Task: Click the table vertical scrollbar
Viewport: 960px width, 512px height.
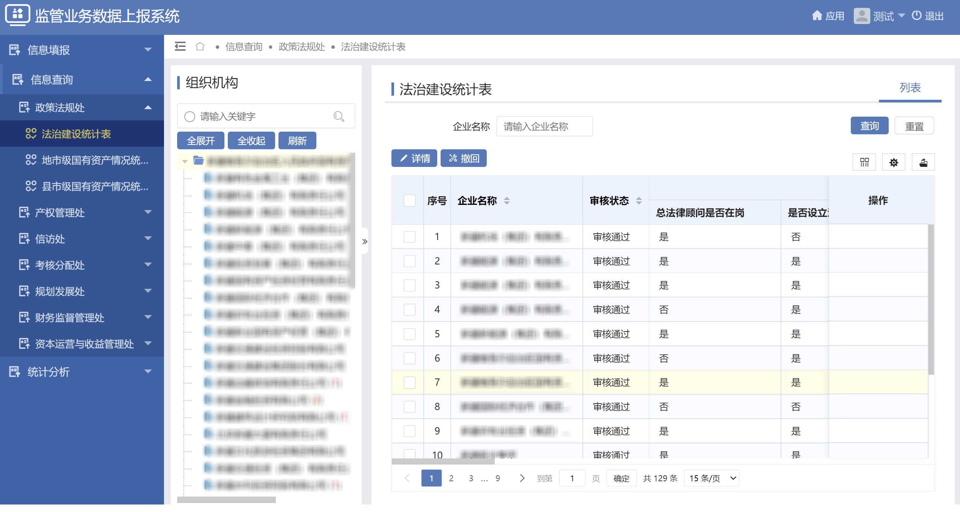Action: (931, 299)
